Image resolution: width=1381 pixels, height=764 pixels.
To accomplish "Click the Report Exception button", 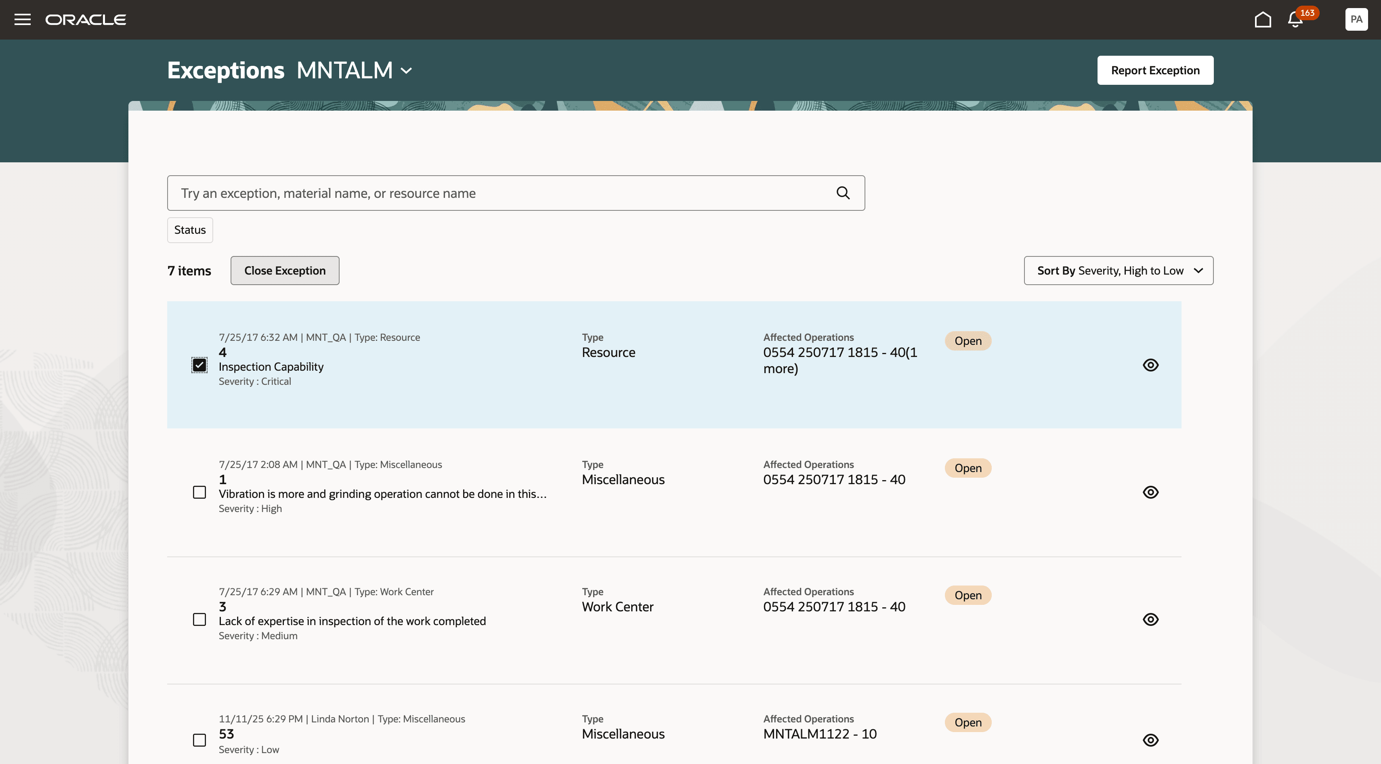I will [x=1155, y=70].
